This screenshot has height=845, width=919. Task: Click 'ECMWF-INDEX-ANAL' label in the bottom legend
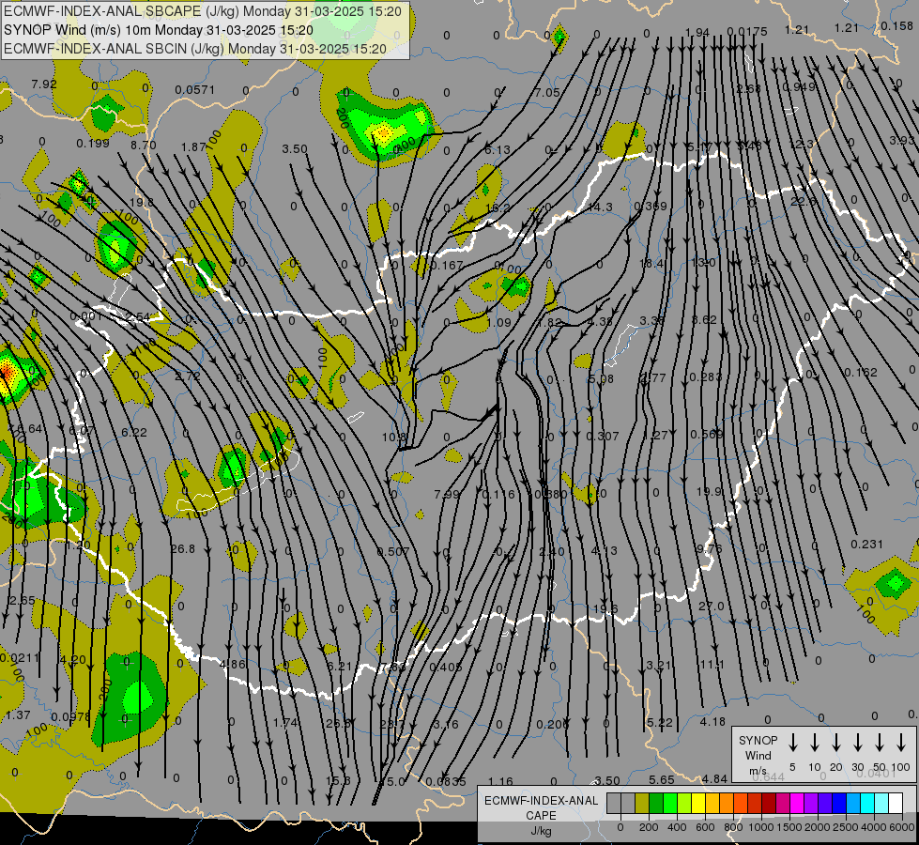coord(541,801)
